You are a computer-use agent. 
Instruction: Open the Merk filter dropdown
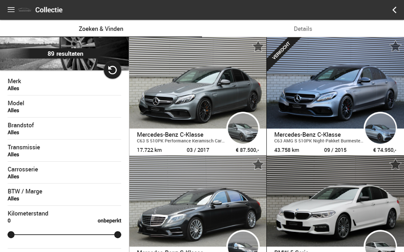tap(64, 84)
